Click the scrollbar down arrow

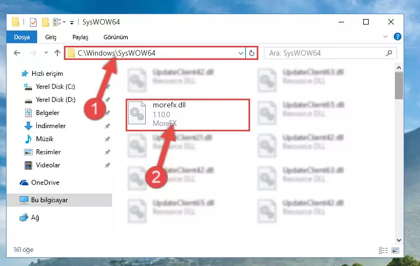[x=399, y=240]
